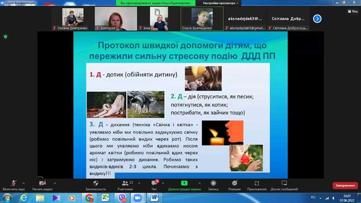Click text '1. Д - дотик (обійняти дитину)'
Image resolution: width=361 pixels, height=203 pixels.
coord(133,74)
